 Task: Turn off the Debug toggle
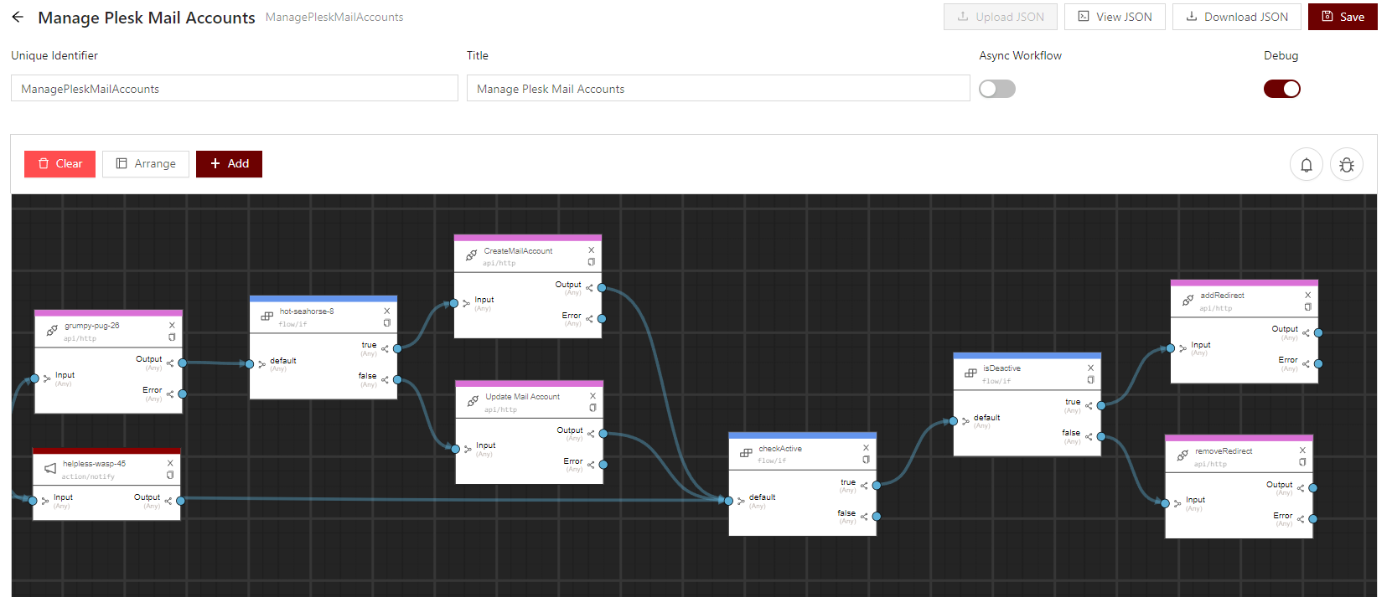1281,89
